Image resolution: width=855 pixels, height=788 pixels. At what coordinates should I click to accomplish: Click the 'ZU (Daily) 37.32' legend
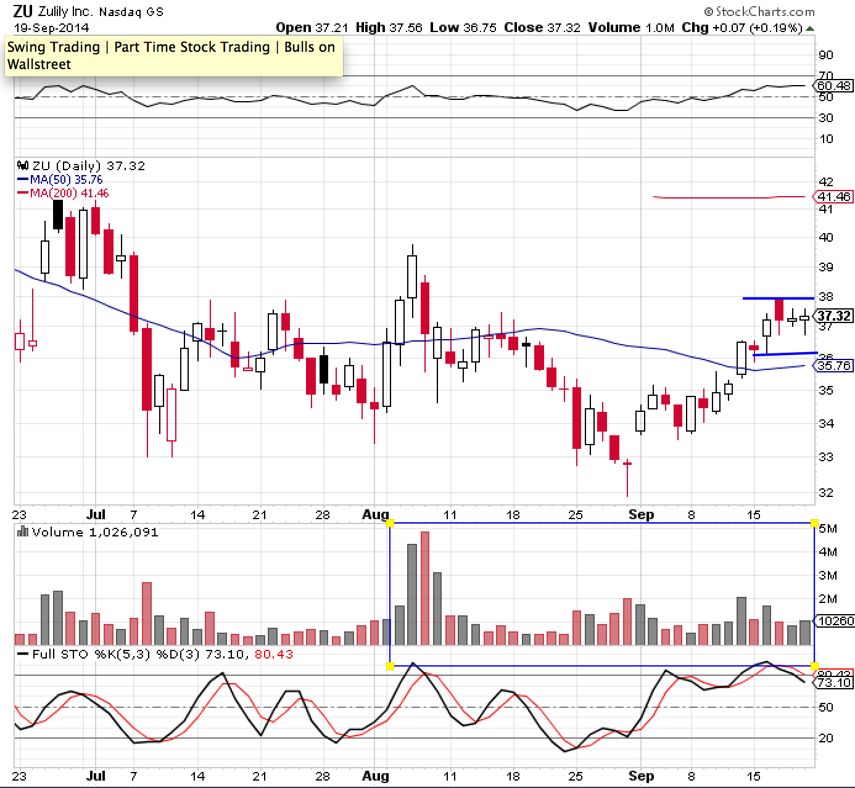pyautogui.click(x=88, y=166)
